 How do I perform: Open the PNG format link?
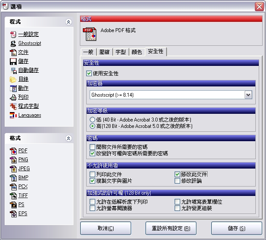[23, 160]
